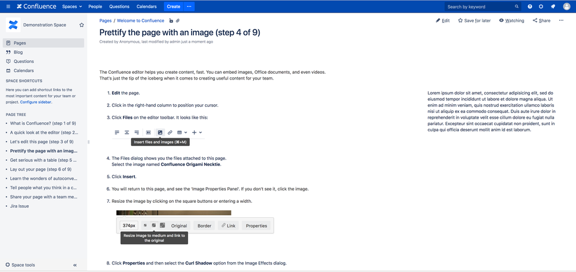
Task: Open the Spaces dropdown menu
Action: [x=72, y=6]
